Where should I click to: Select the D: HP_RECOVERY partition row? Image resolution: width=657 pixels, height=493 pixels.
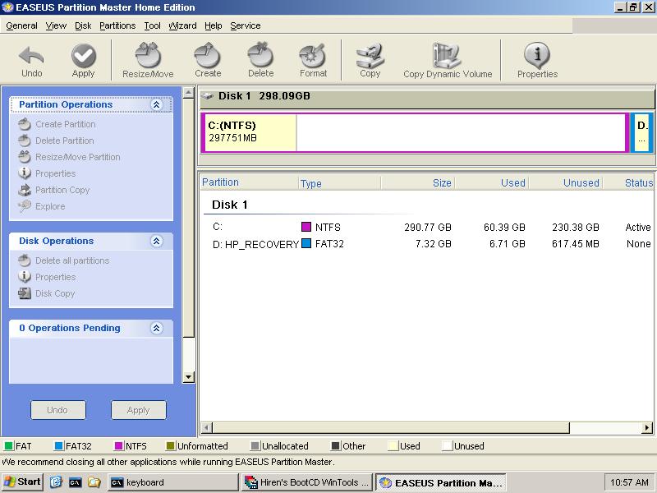click(428, 243)
